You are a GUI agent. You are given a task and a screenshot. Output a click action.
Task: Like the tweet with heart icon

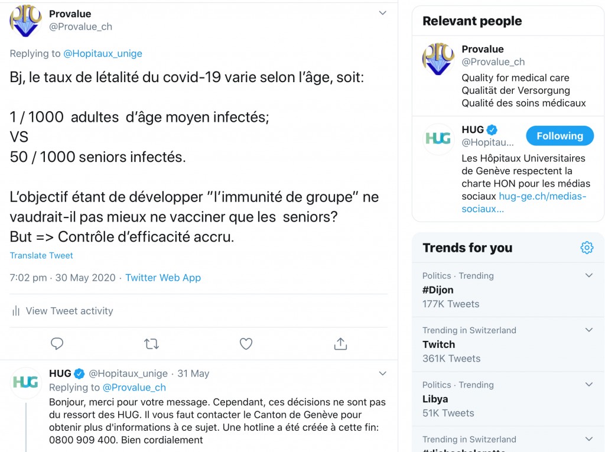246,343
